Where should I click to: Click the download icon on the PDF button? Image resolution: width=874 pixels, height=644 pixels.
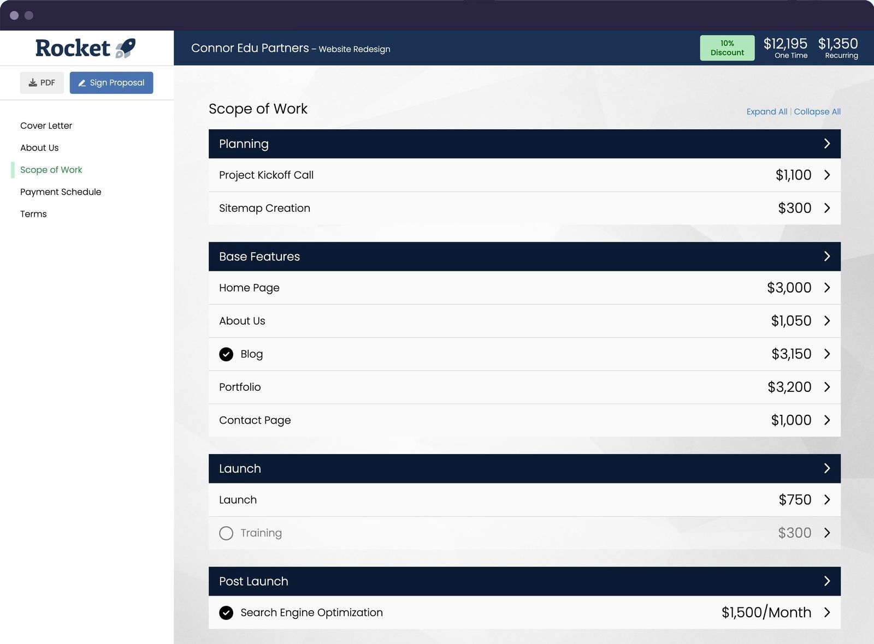click(32, 82)
